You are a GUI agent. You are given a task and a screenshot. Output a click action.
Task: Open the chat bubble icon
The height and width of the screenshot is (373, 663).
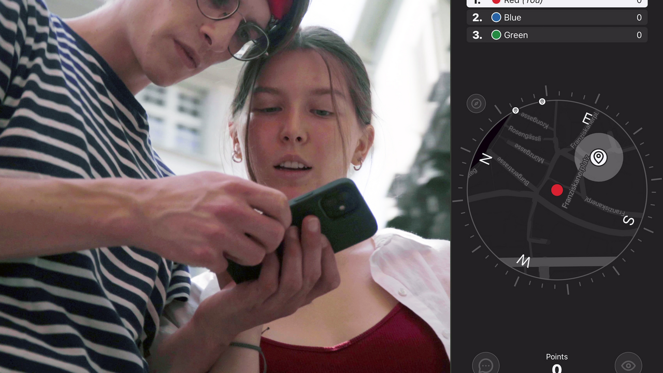(485, 365)
